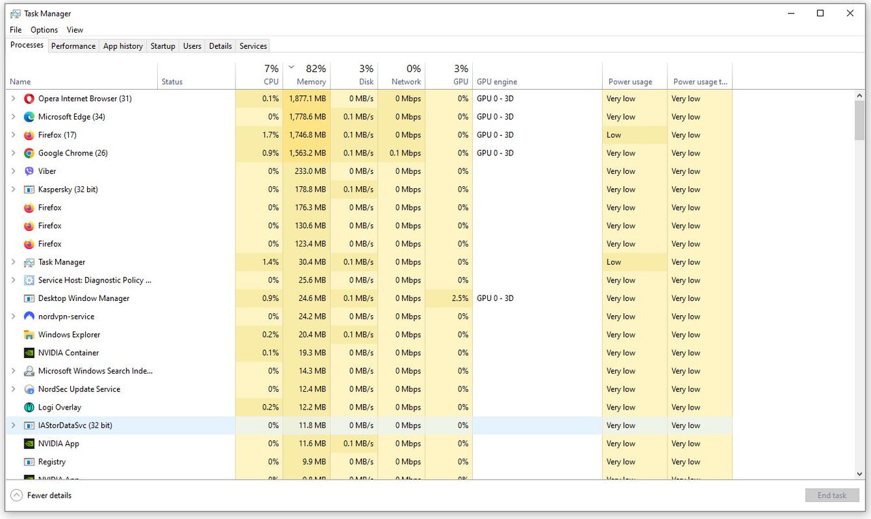Click the NordSec Update Service icon

[29, 389]
